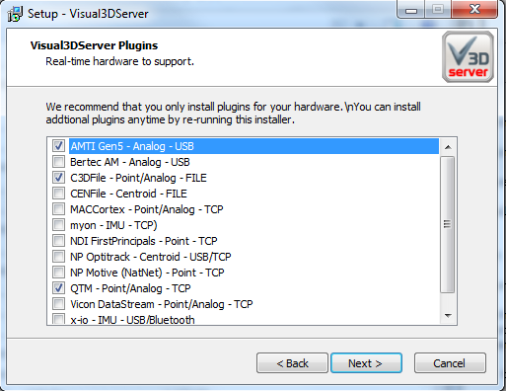Enable the MACCortex plugin checkbox
The image size is (506, 391).
[58, 208]
